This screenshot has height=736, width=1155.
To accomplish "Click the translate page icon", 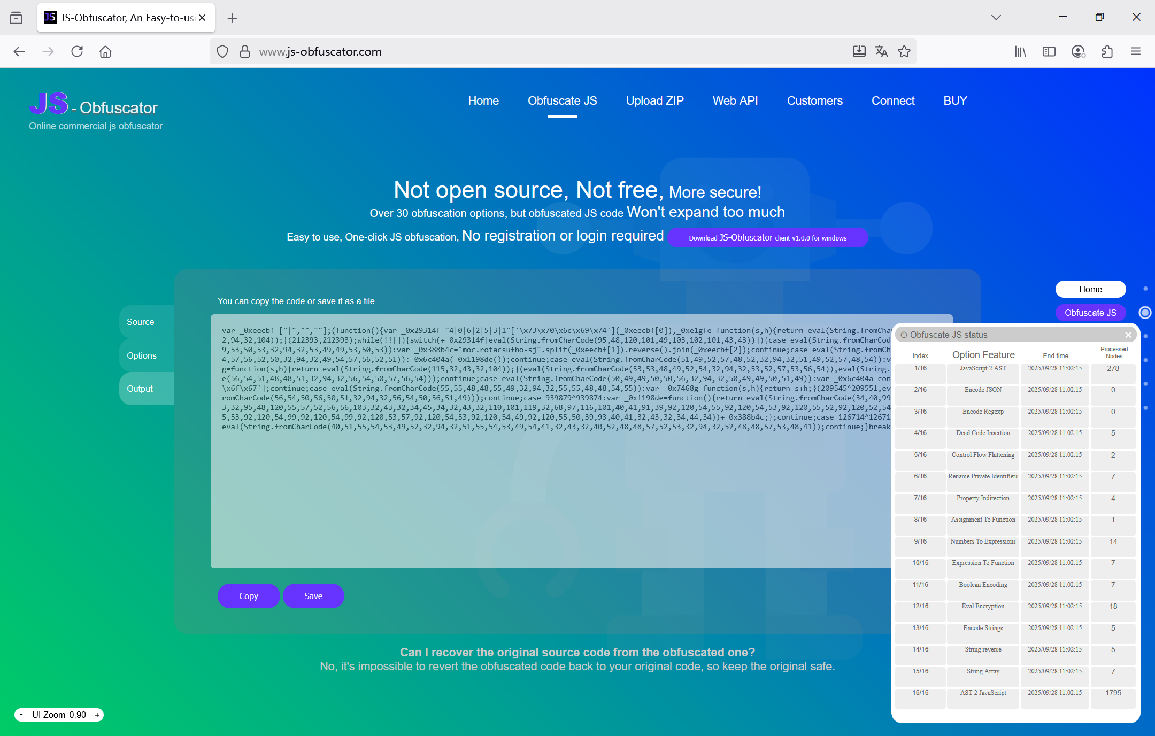I will click(881, 51).
